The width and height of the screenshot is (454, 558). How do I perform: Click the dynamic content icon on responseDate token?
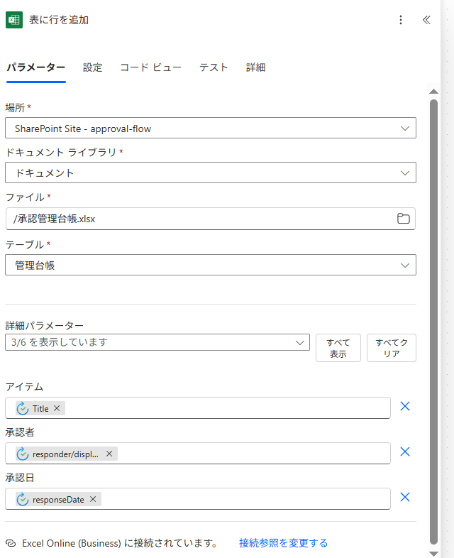tap(23, 500)
